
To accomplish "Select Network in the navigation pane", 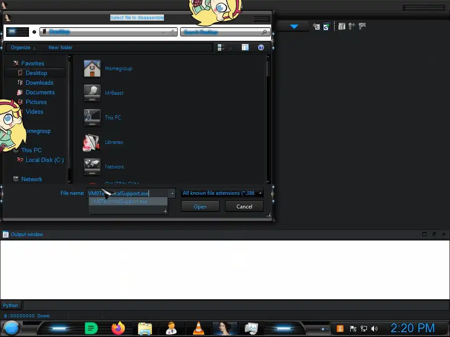I will [x=32, y=179].
